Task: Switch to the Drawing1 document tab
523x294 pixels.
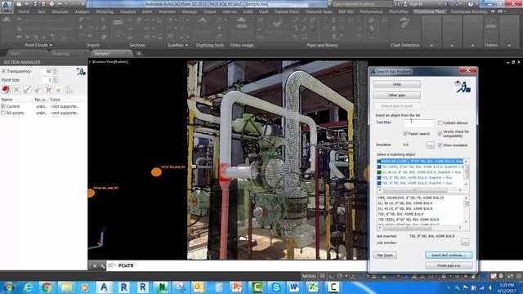Action: coord(61,53)
